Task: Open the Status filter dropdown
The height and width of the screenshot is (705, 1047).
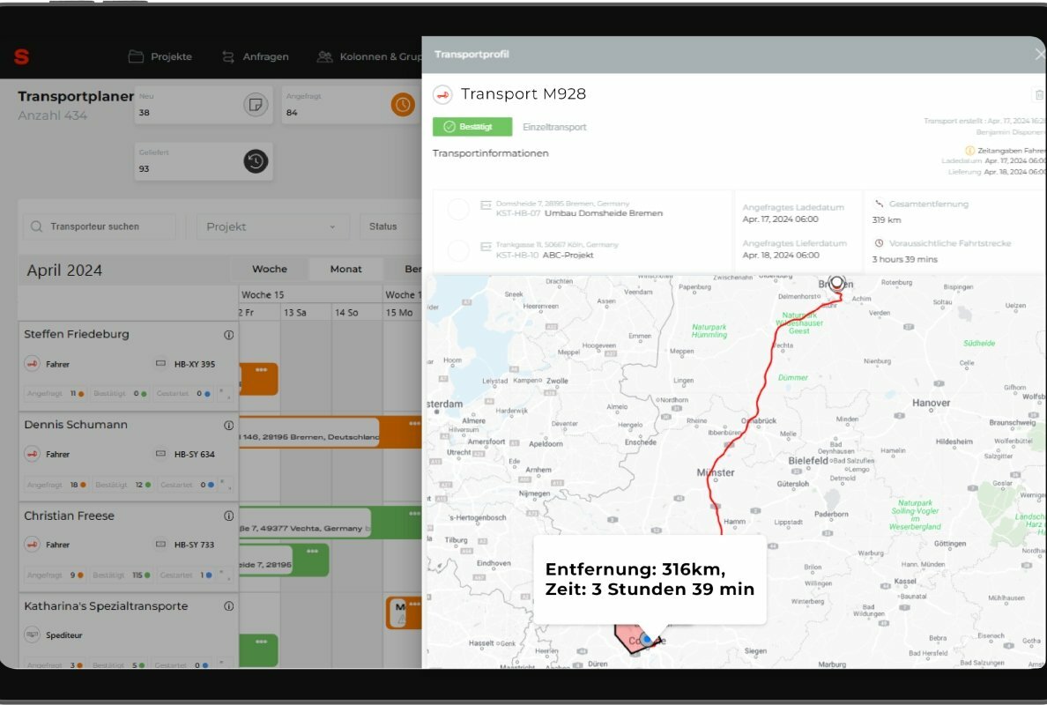Action: [390, 227]
